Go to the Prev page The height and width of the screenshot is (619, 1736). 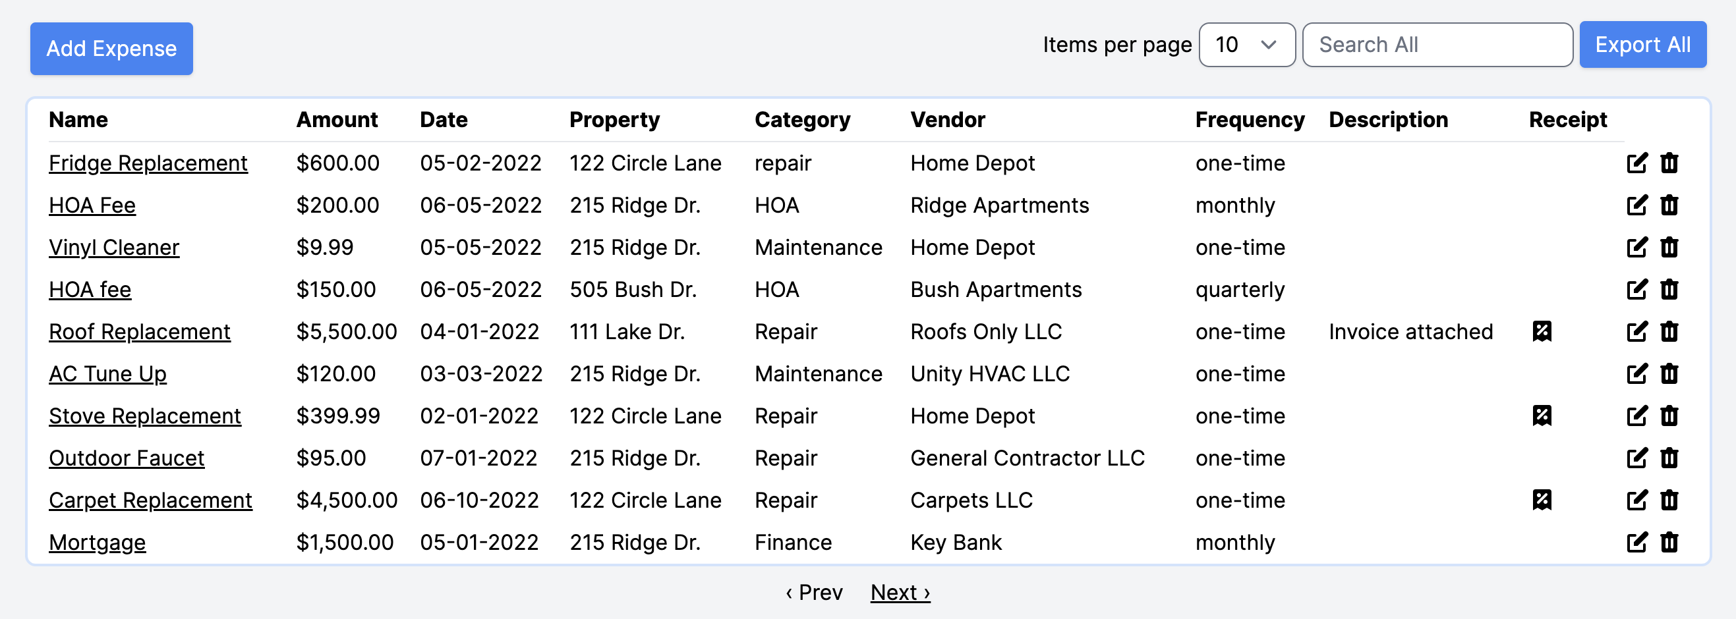tap(814, 592)
